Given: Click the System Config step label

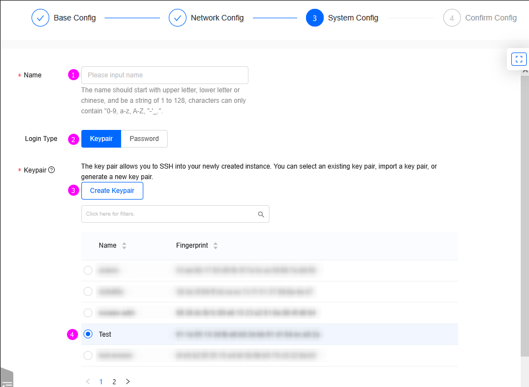Looking at the screenshot, I should point(353,18).
